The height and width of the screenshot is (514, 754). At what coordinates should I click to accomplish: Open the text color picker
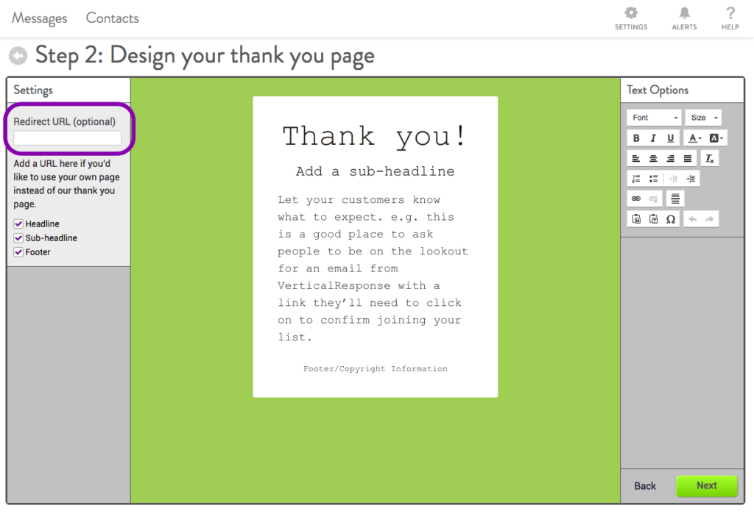click(694, 138)
